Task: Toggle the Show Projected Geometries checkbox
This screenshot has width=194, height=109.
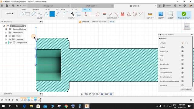Action: [182, 81]
